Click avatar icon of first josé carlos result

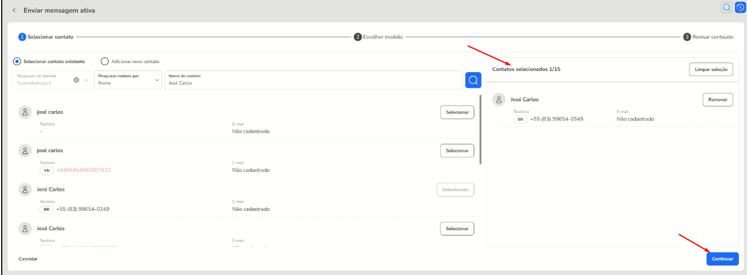pos(25,112)
